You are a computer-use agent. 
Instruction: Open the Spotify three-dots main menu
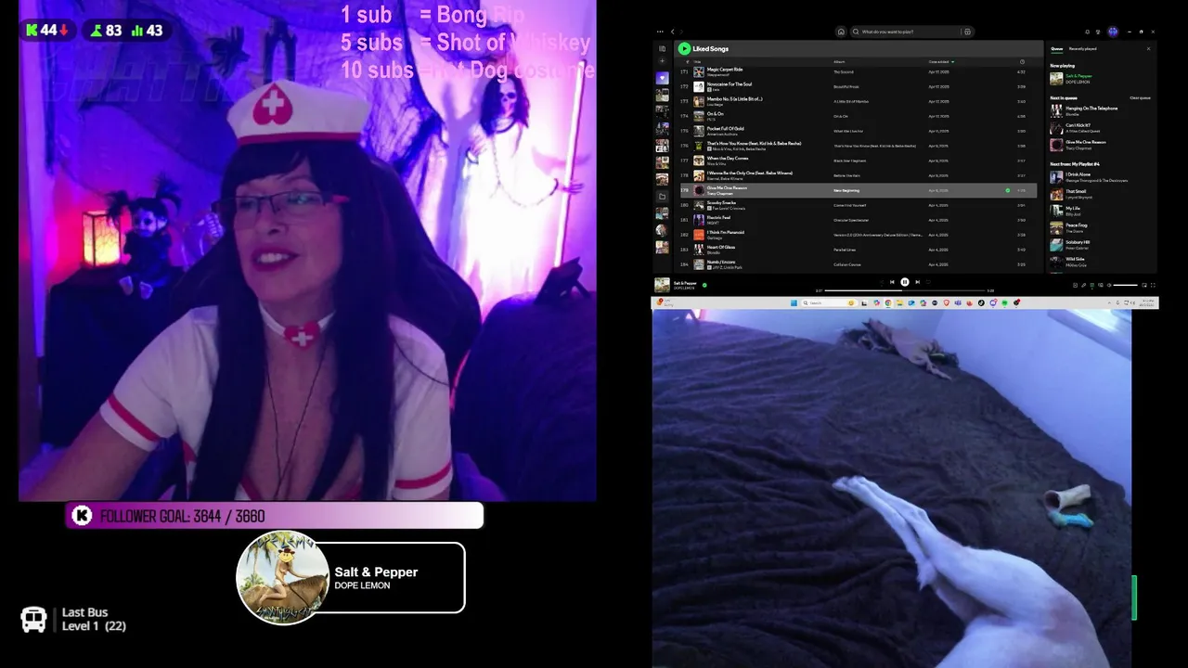click(660, 32)
